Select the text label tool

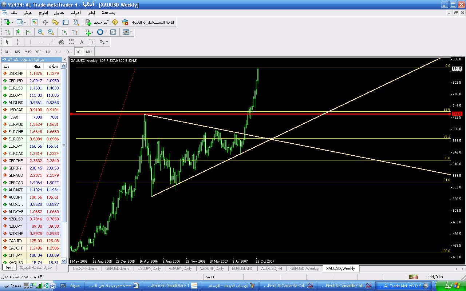[x=82, y=42]
